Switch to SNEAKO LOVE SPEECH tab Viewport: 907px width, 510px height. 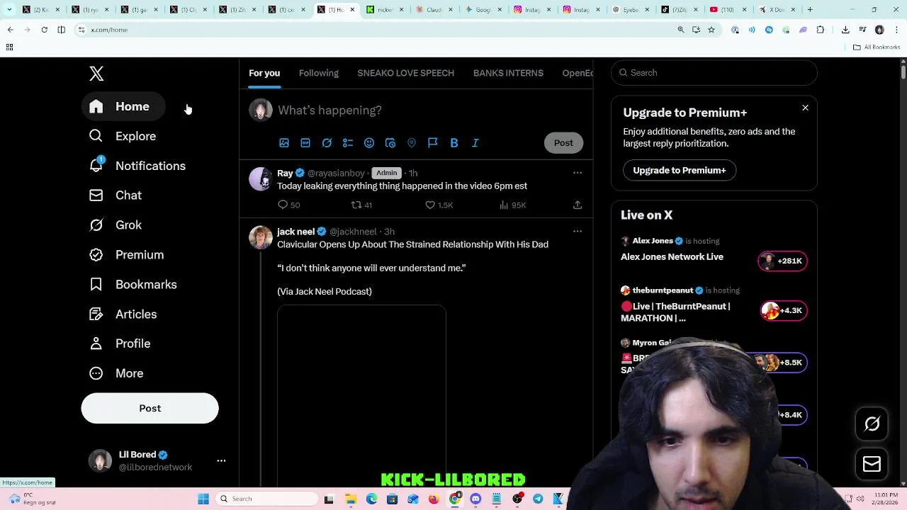pos(406,73)
